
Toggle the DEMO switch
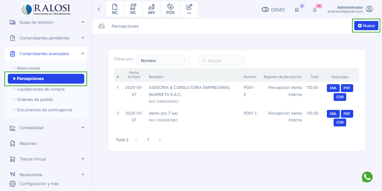pyautogui.click(x=265, y=10)
